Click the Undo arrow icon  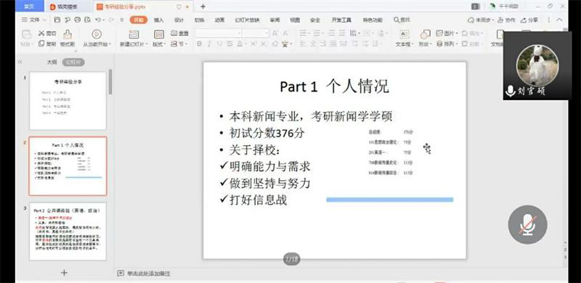pyautogui.click(x=97, y=20)
